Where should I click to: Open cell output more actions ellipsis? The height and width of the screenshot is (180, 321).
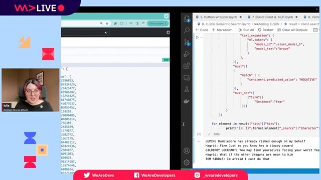198,141
